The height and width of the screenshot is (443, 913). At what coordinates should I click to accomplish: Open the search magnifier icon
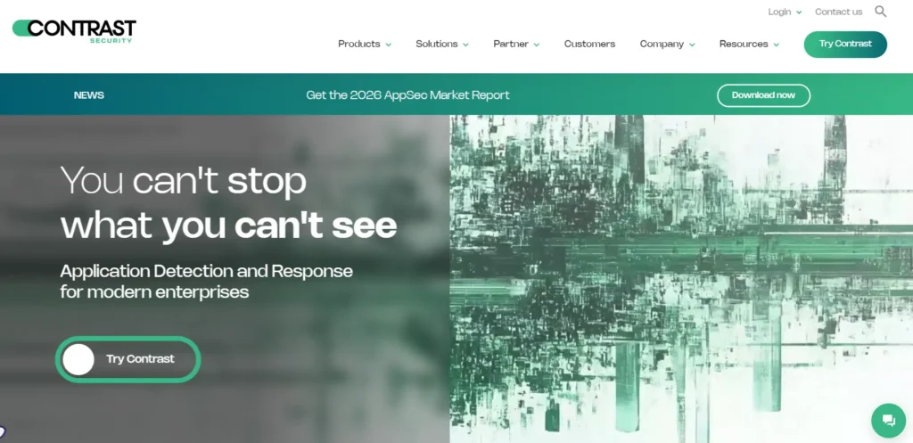(881, 12)
